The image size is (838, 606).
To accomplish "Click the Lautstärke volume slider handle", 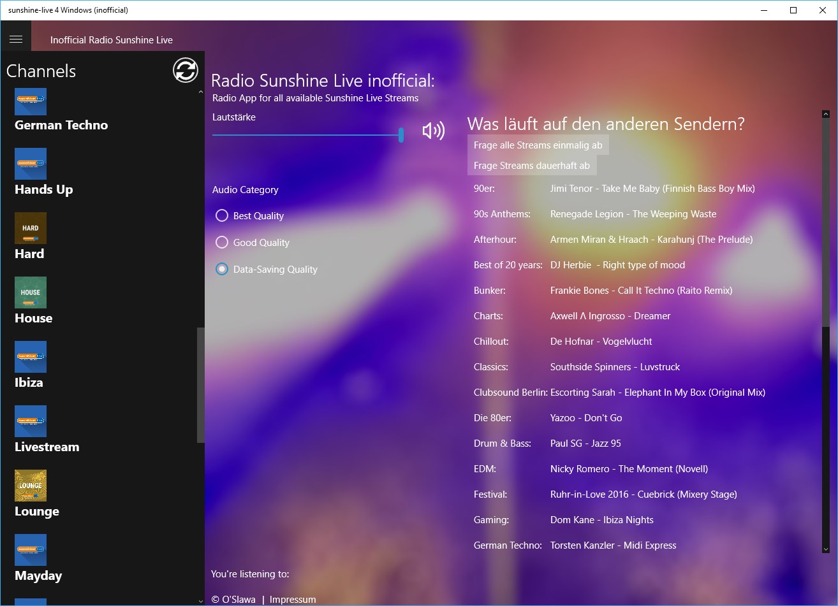I will tap(401, 134).
